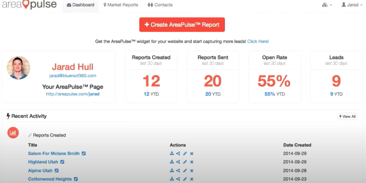
Task: Open the Highland Utah report
Action: coord(43,162)
